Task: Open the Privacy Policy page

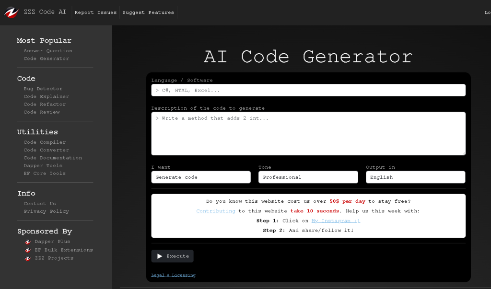Action: pyautogui.click(x=46, y=211)
